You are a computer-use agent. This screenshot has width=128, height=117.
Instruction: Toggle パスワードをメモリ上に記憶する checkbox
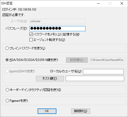[x=31, y=34]
